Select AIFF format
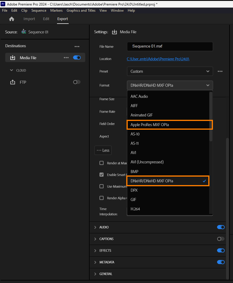The image size is (233, 283). pos(168,106)
